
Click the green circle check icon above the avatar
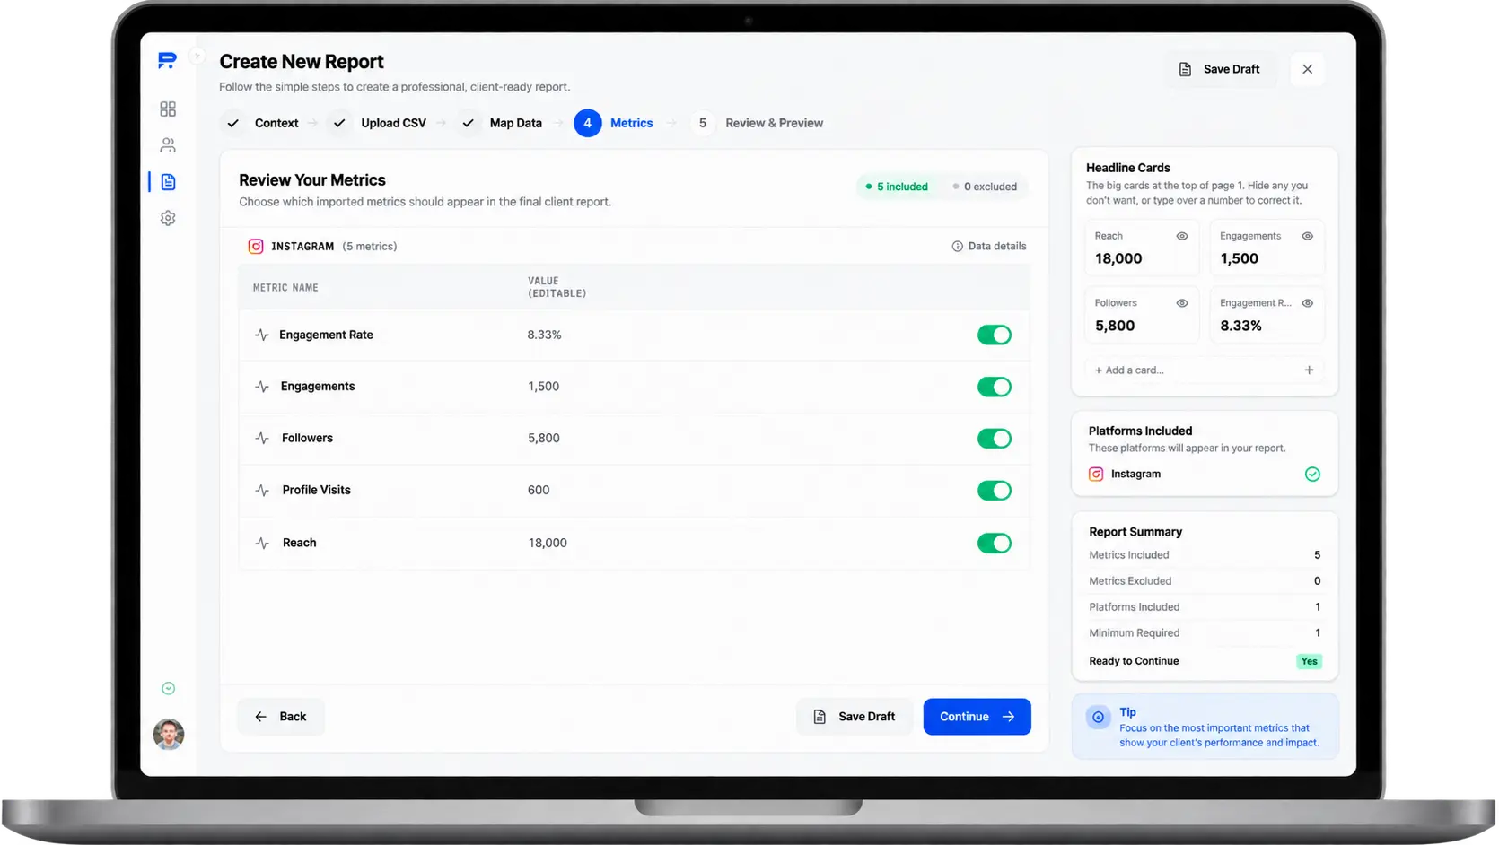pyautogui.click(x=168, y=689)
